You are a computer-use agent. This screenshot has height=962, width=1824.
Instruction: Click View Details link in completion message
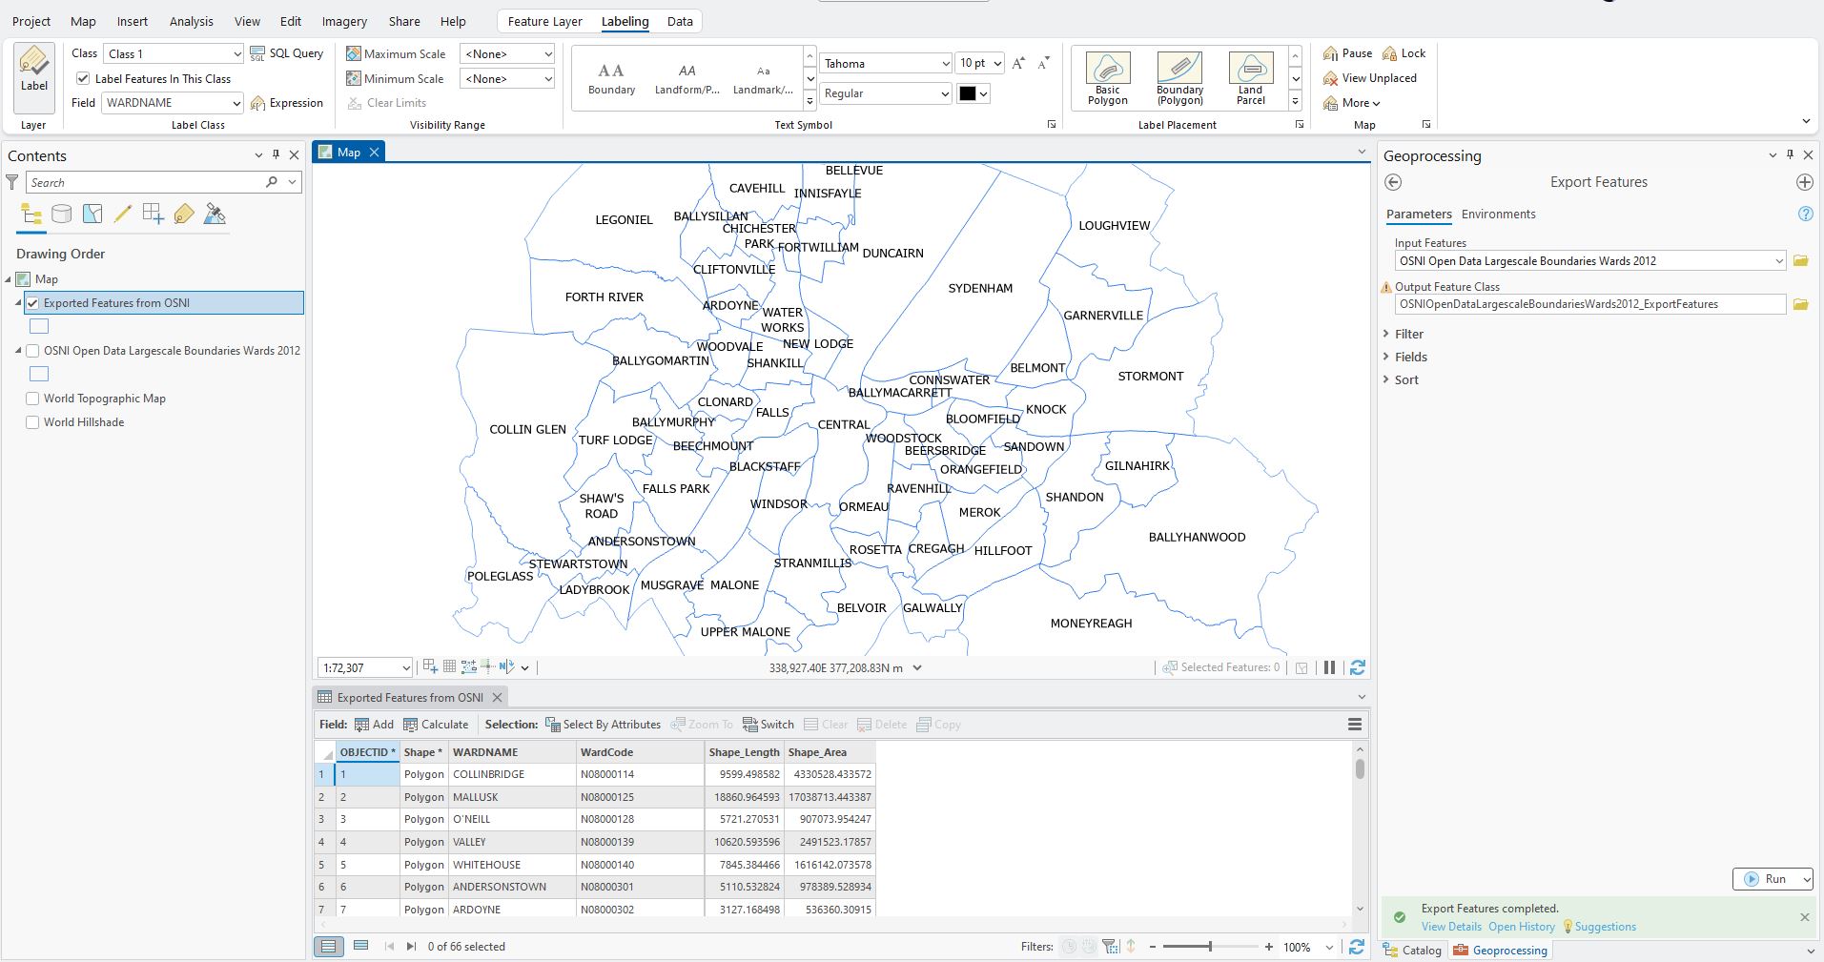click(x=1450, y=926)
